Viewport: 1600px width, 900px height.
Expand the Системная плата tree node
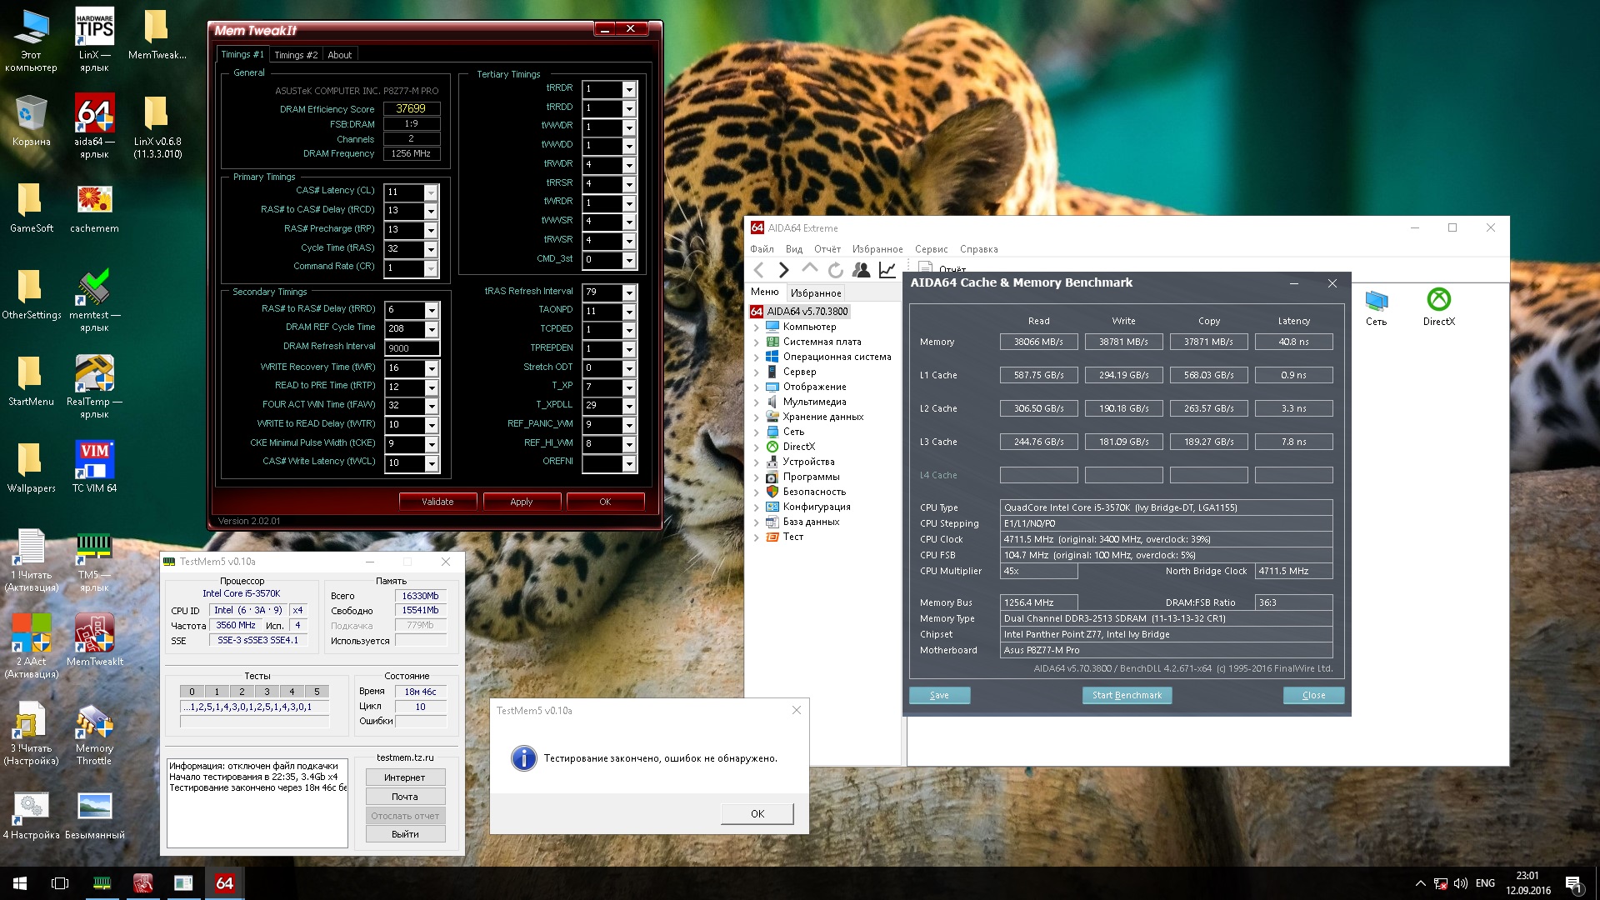coord(757,342)
